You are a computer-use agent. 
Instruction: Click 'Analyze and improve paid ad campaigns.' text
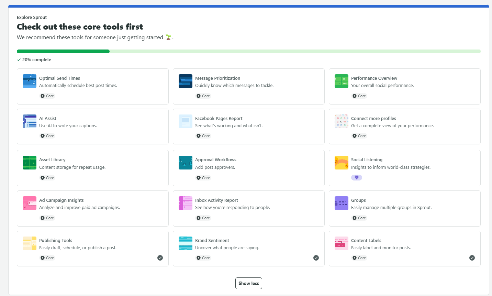tap(80, 207)
